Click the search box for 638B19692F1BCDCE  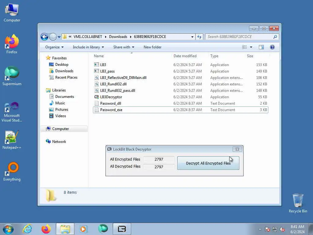(240, 37)
